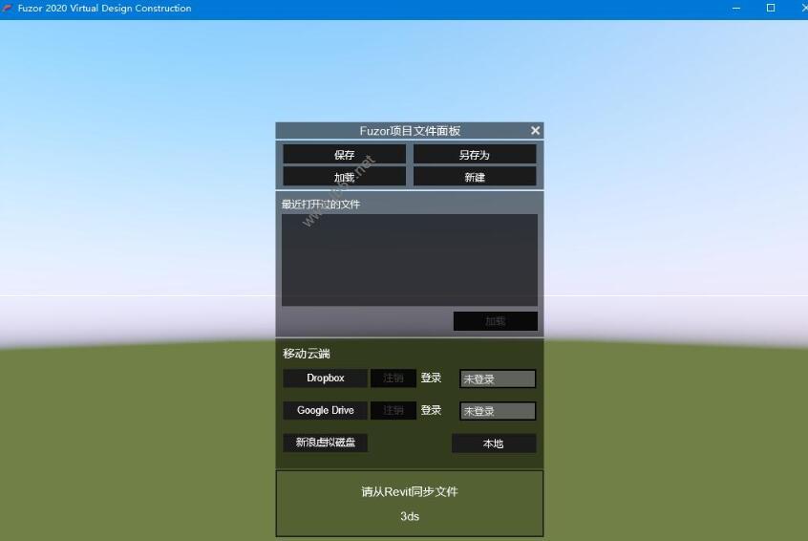
Task: Click inside the recently opened files list
Action: (x=410, y=260)
